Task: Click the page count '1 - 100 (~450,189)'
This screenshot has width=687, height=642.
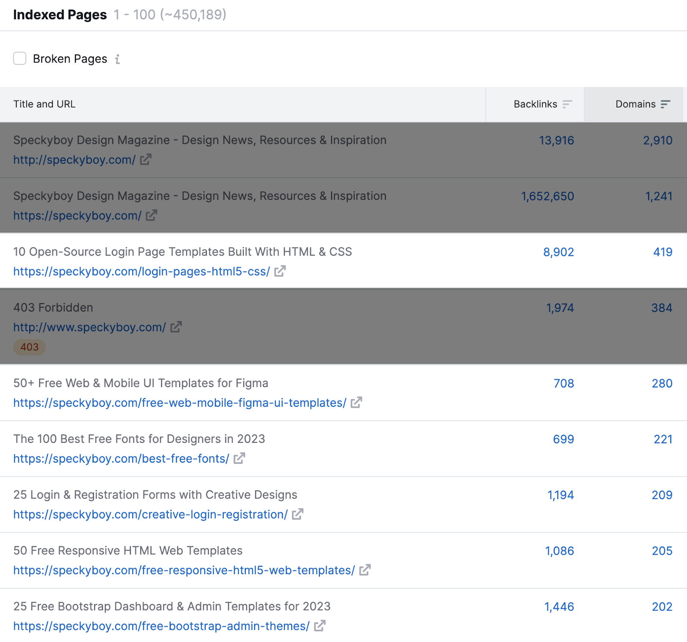Action: pos(170,15)
